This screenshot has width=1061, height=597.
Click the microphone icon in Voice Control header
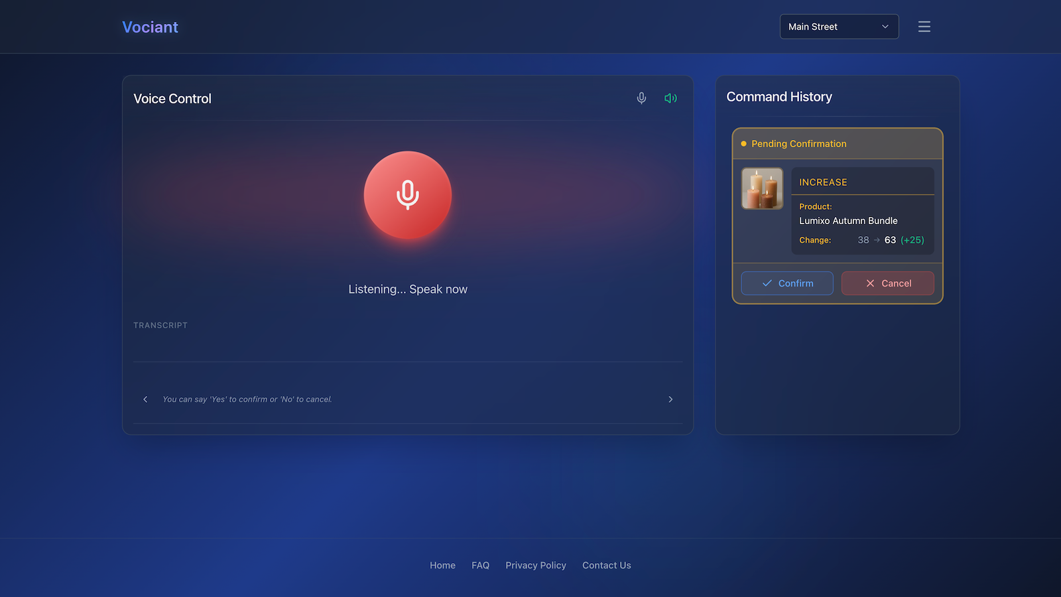[x=641, y=98]
